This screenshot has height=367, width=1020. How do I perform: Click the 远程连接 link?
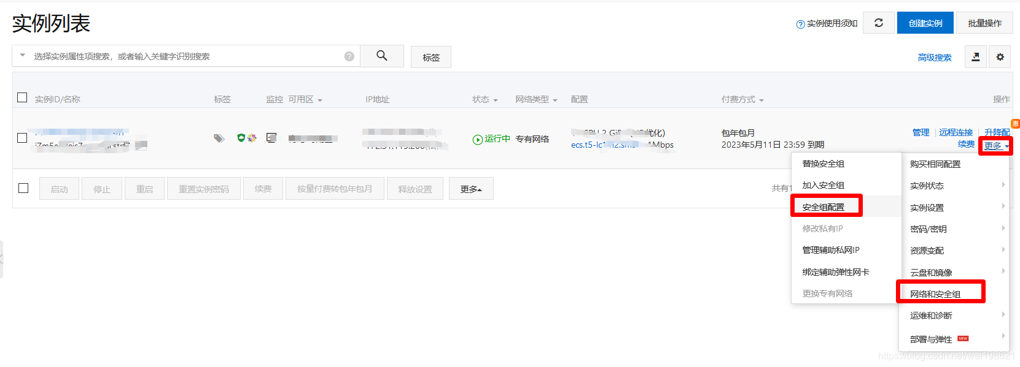pos(956,132)
